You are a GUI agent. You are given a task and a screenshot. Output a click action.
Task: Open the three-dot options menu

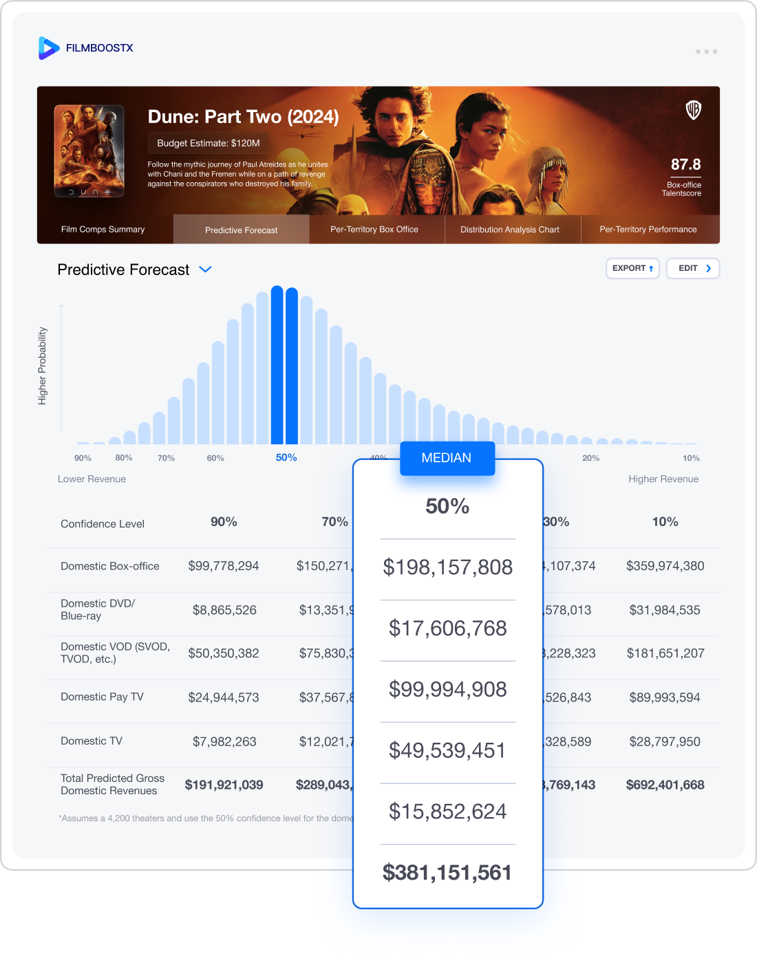[706, 52]
